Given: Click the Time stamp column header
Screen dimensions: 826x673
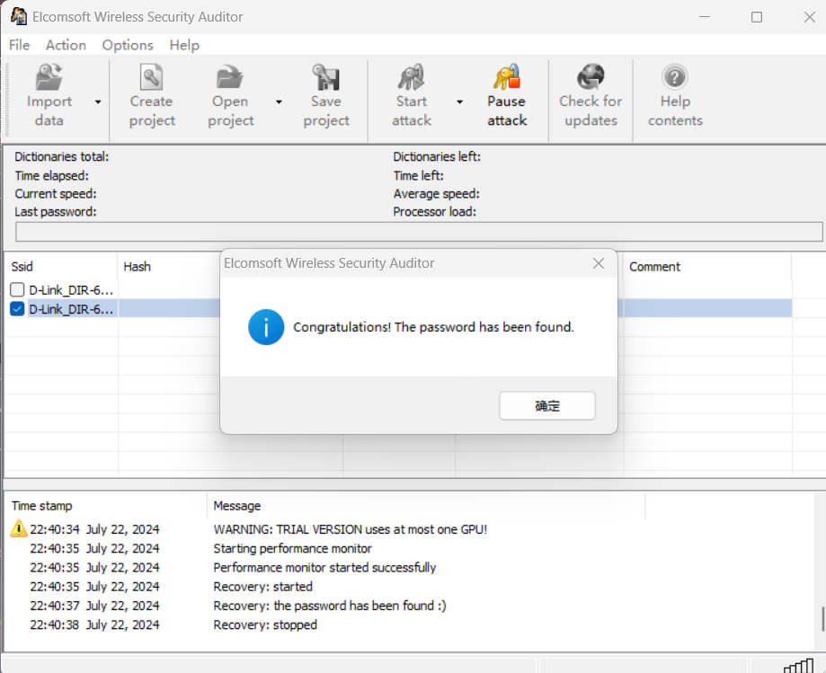Looking at the screenshot, I should [105, 506].
